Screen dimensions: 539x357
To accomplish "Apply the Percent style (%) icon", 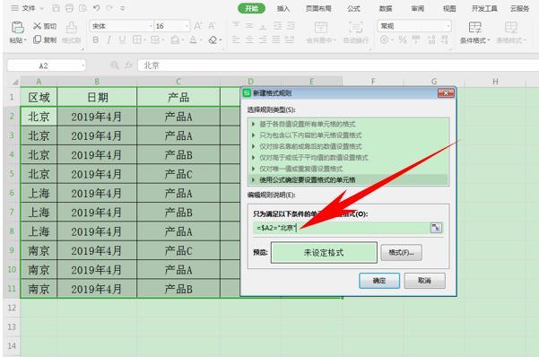I will tap(403, 39).
